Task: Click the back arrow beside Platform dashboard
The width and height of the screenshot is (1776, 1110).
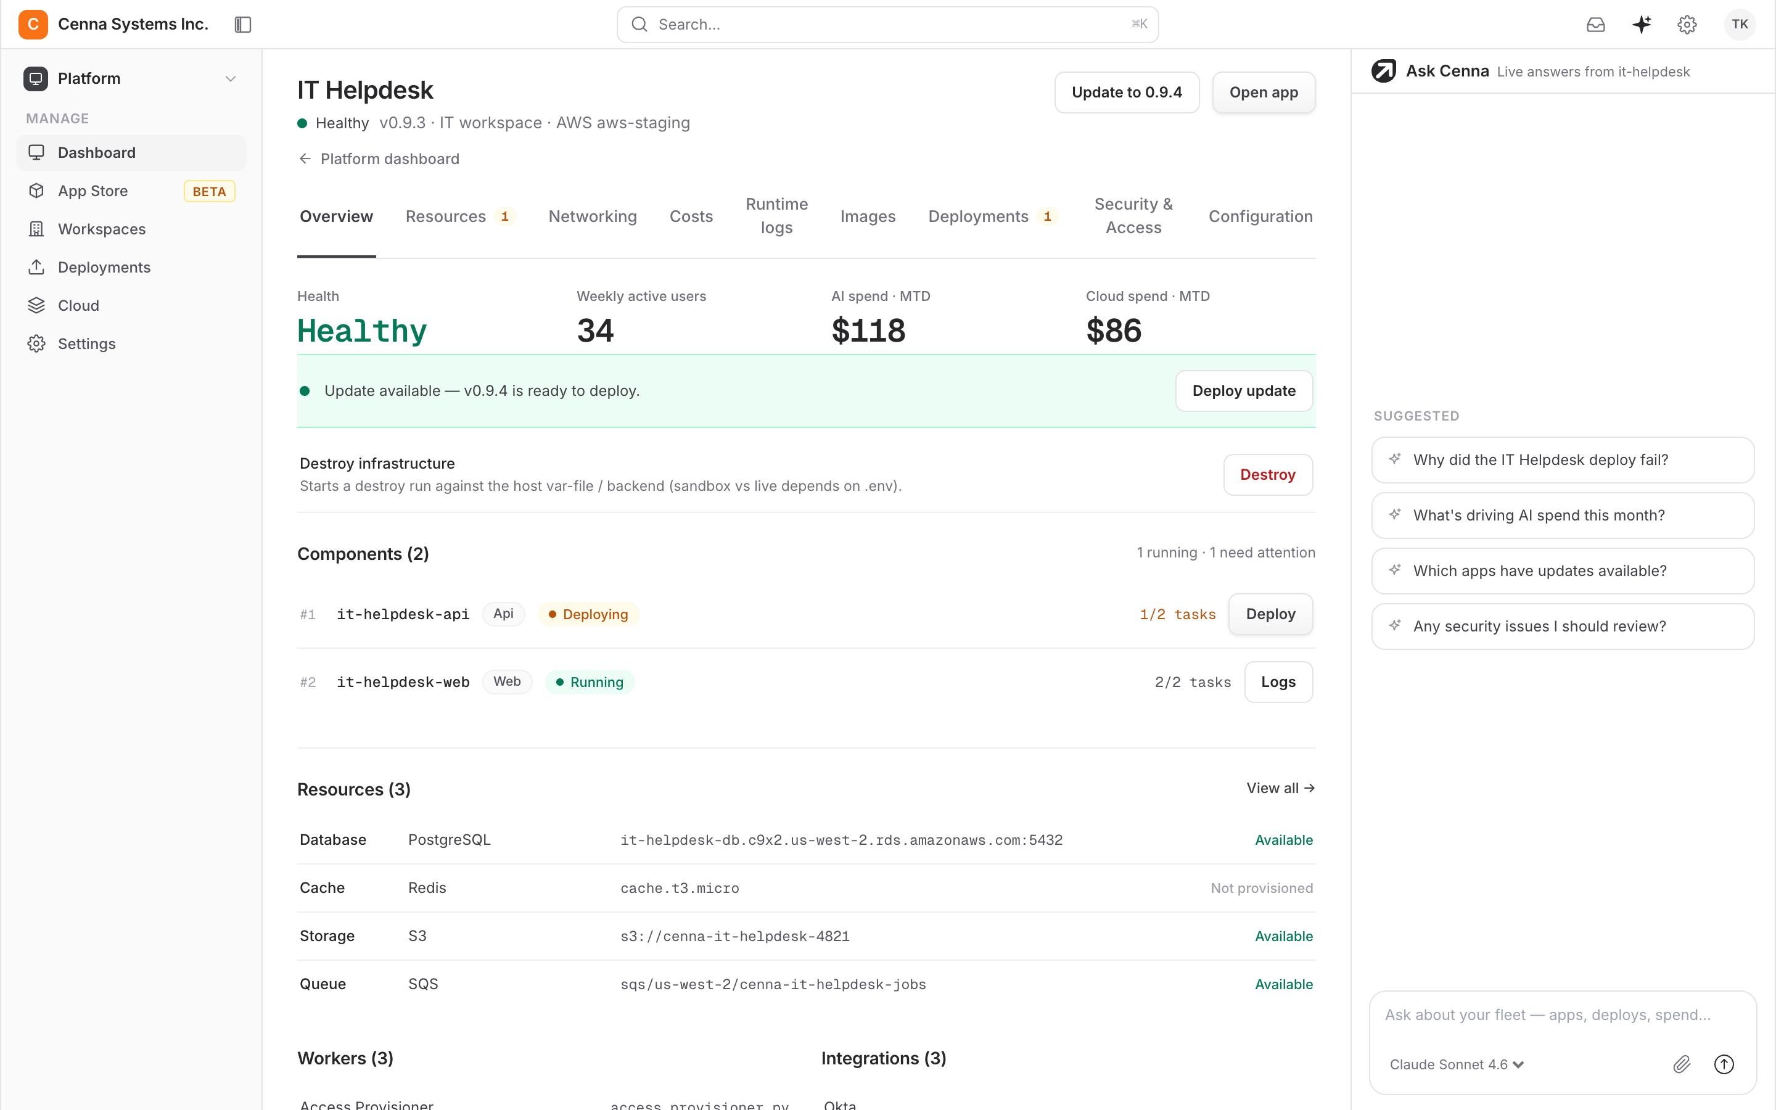Action: (305, 158)
